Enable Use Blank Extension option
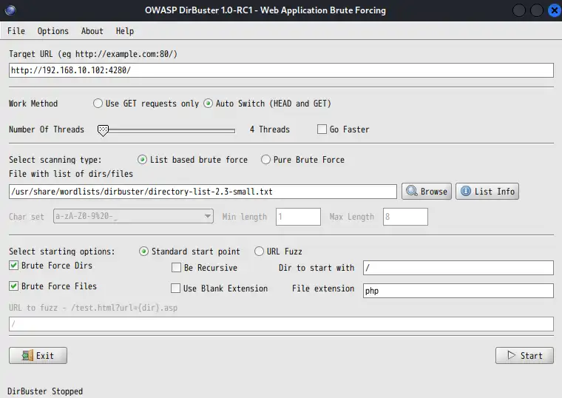Screen dimensions: 562x398 (176, 289)
